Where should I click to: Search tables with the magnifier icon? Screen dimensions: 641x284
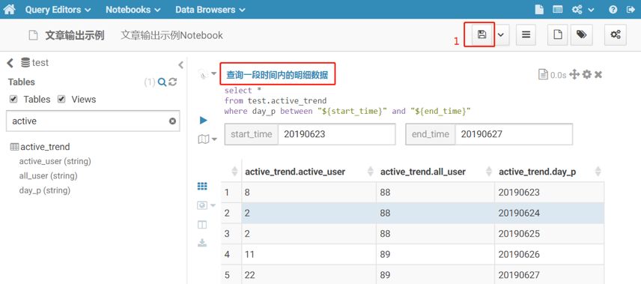pos(162,82)
